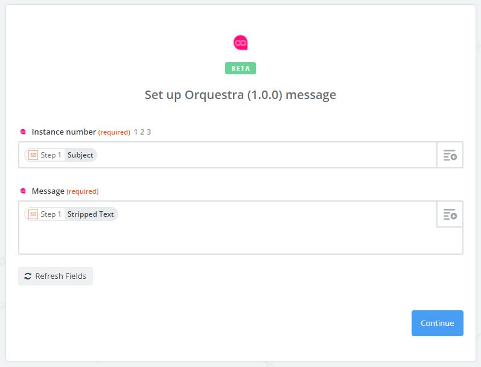Open insert-field menu for Message
Viewport: 481px width, 367px height.
(x=450, y=214)
